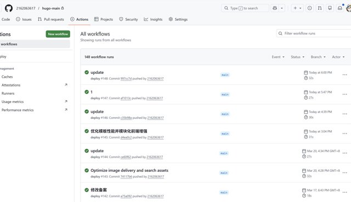
Task: Open the deploy workflow in the sidebar
Action: 3,56
